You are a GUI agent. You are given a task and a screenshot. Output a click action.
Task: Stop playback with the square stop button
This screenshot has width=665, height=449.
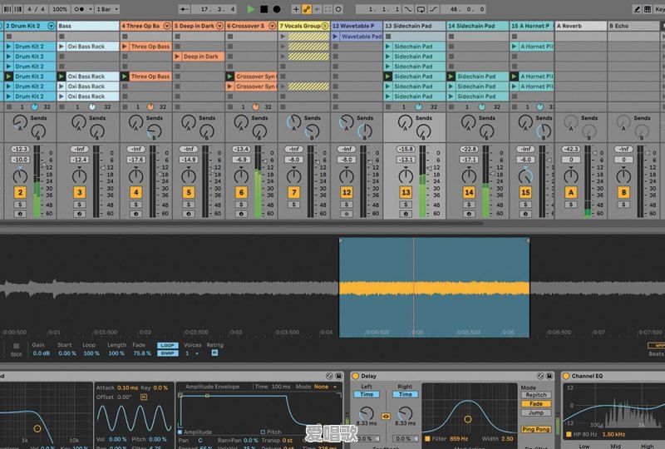(264, 9)
